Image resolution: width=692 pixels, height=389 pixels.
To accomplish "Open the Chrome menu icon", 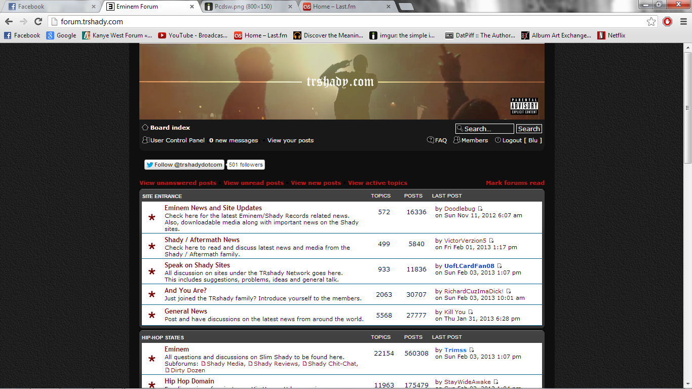I will 682,22.
